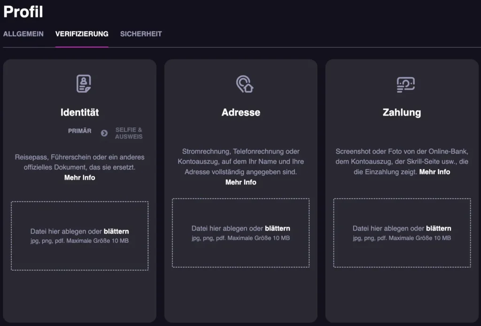Open Mehr Info under Adresse
The height and width of the screenshot is (326, 481).
[x=241, y=182]
